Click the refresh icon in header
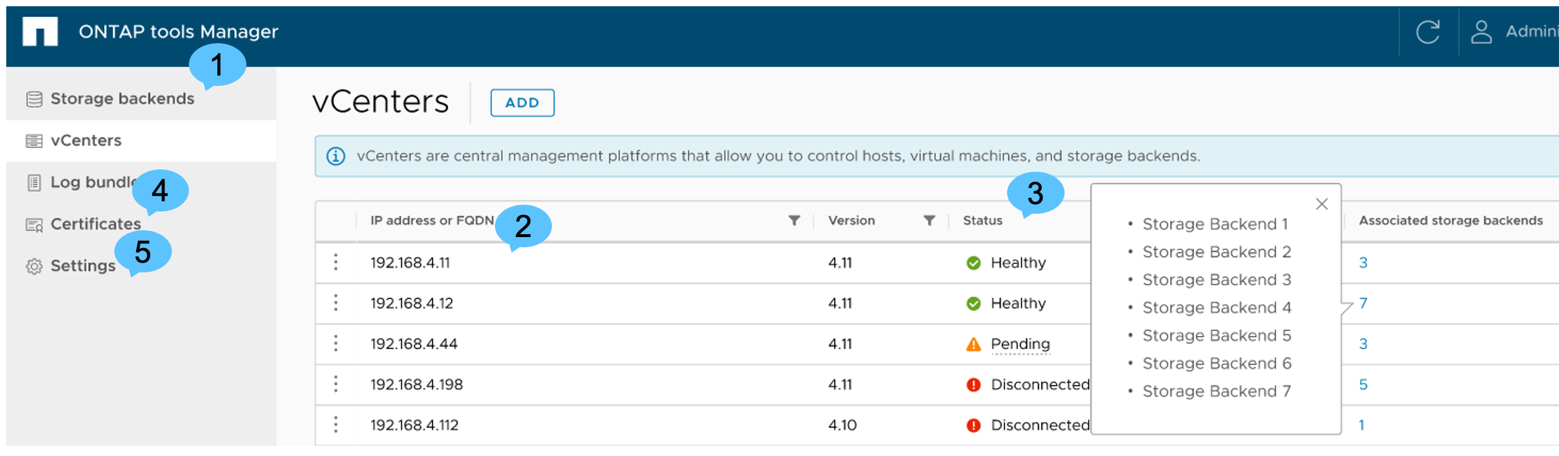Image resolution: width=1559 pixels, height=456 pixels. tap(1427, 31)
